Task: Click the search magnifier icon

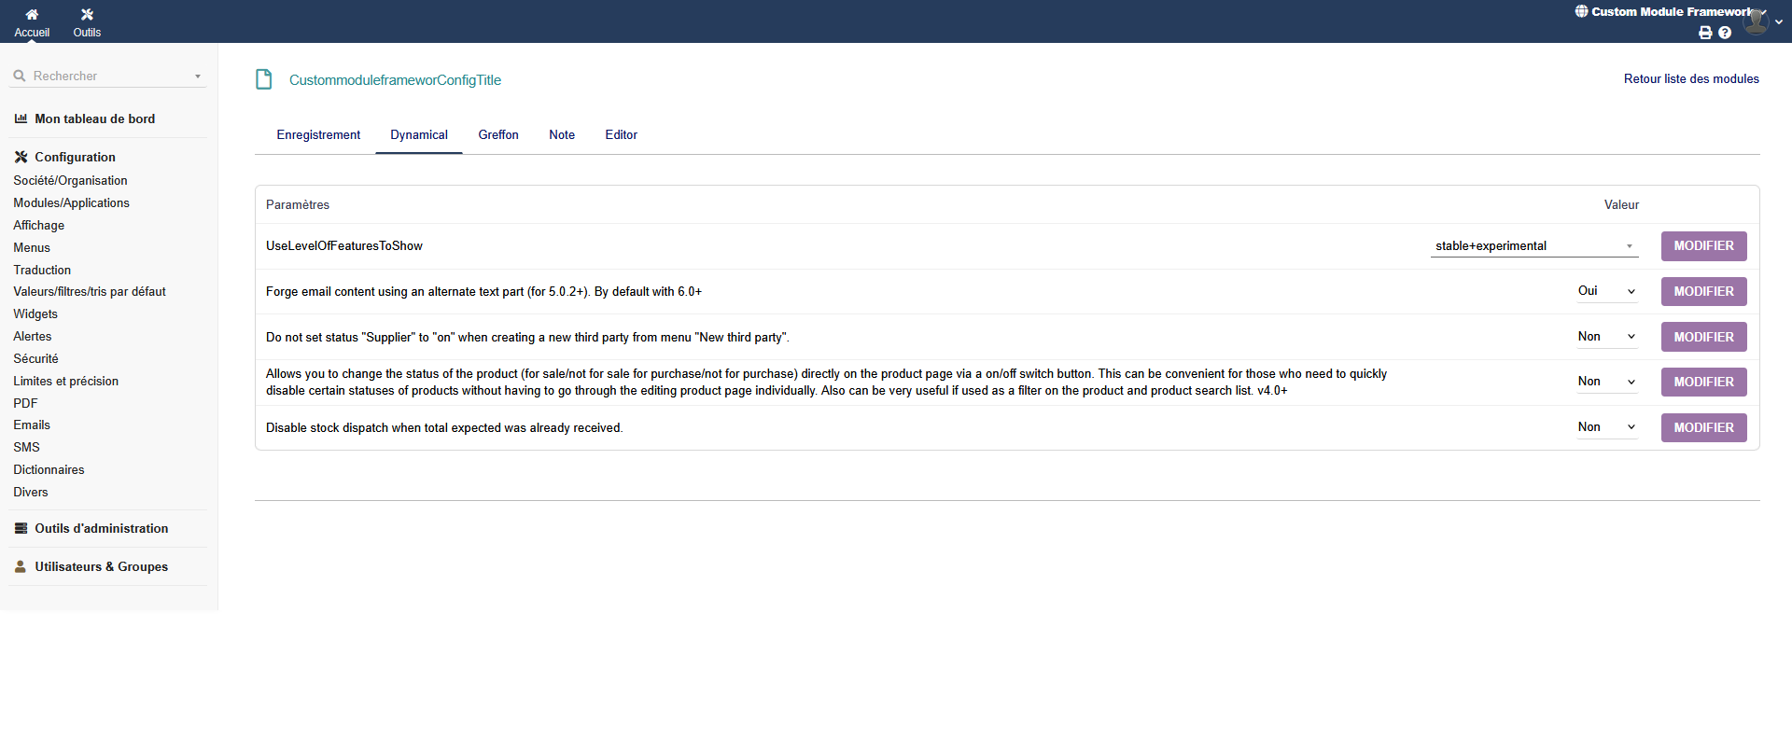Action: point(20,77)
